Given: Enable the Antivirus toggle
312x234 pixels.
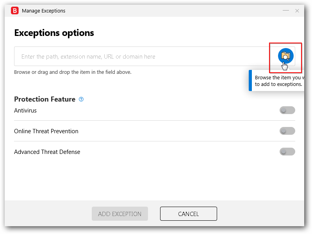Looking at the screenshot, I should (287, 111).
